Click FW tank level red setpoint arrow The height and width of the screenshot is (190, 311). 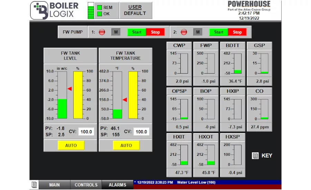(x=69, y=89)
